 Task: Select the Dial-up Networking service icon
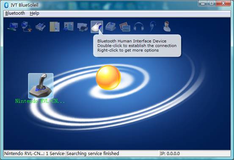point(27,27)
